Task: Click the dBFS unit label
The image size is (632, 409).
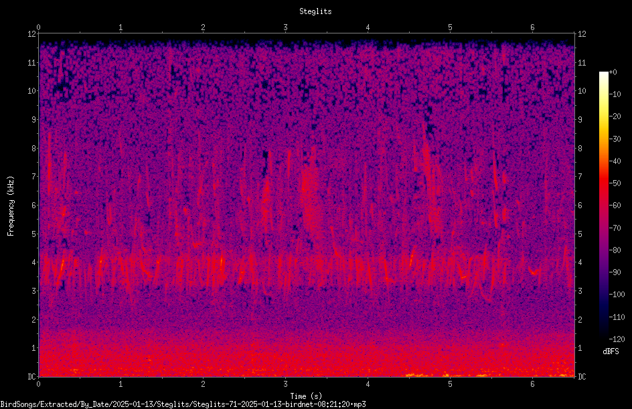Action: pyautogui.click(x=611, y=351)
